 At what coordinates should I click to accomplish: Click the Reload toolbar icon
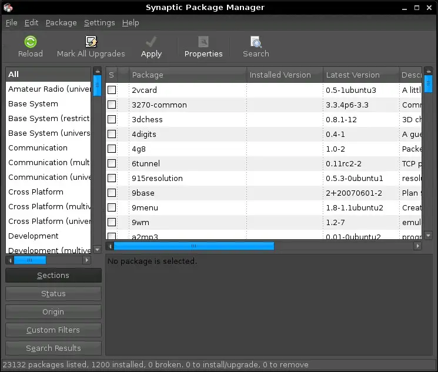point(30,42)
